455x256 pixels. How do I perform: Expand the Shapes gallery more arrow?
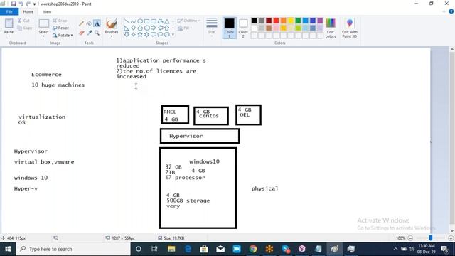pos(173,35)
